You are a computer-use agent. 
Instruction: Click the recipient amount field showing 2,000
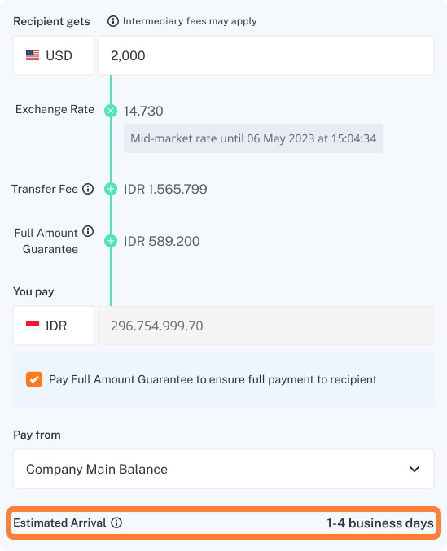[265, 55]
